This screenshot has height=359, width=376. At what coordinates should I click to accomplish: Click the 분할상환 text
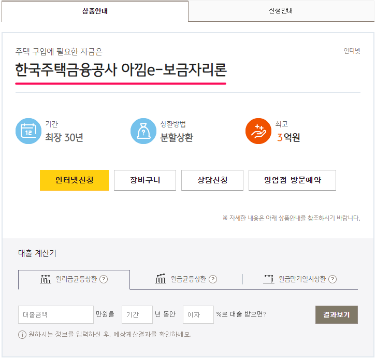pyautogui.click(x=177, y=138)
